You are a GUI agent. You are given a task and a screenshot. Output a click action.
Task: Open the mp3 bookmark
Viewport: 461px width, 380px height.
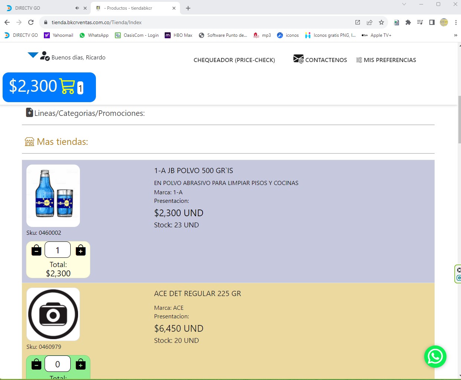click(x=262, y=35)
